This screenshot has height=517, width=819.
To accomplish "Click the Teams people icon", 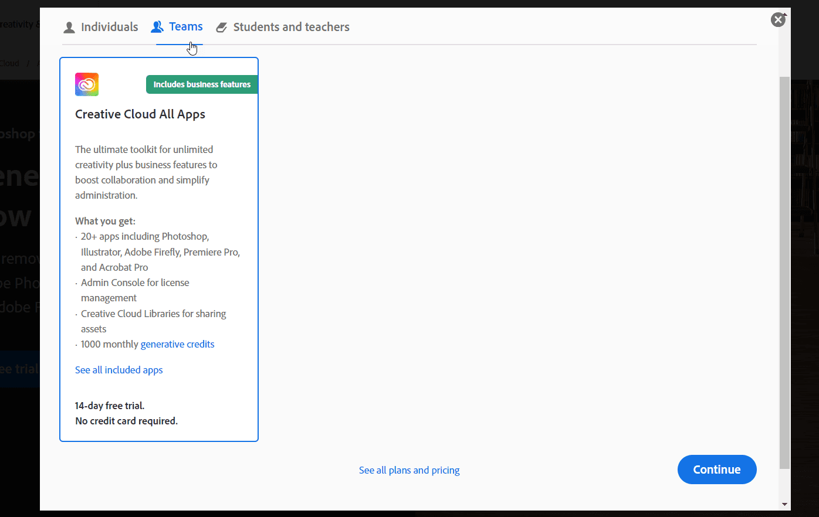I will pos(157,27).
